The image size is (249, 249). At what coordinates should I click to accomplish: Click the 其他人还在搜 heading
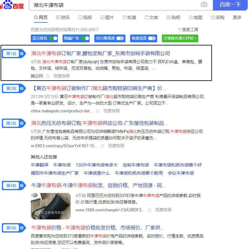(44, 157)
